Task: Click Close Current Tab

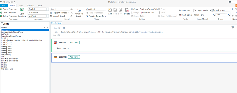Action: click(x=149, y=9)
